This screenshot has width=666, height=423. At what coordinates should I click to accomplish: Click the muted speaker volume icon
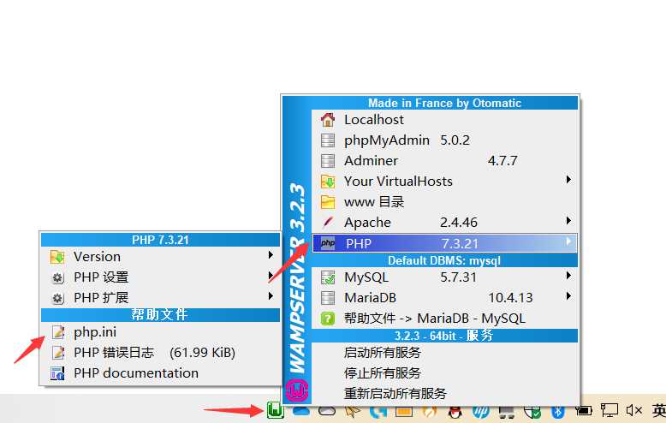[634, 410]
